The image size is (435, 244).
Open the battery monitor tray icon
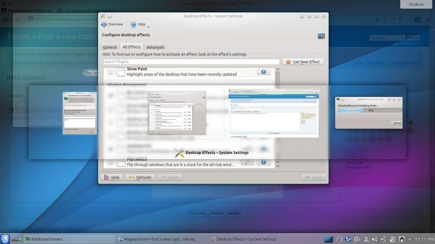(x=393, y=239)
